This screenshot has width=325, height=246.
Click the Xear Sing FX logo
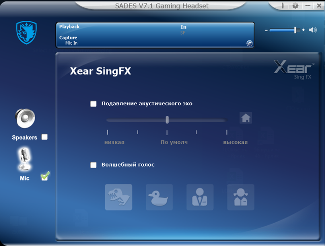(x=294, y=70)
